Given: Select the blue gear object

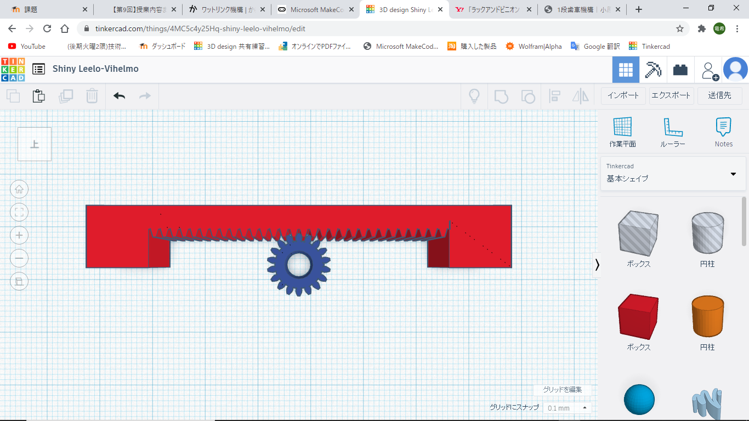Looking at the screenshot, I should (299, 265).
